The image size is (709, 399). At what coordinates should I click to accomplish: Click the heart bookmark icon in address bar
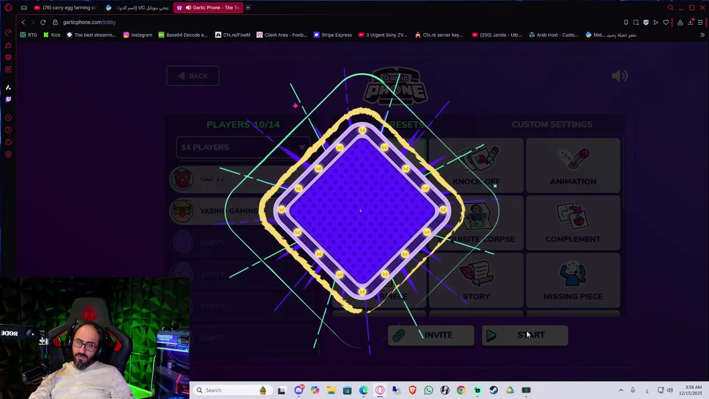tap(666, 22)
